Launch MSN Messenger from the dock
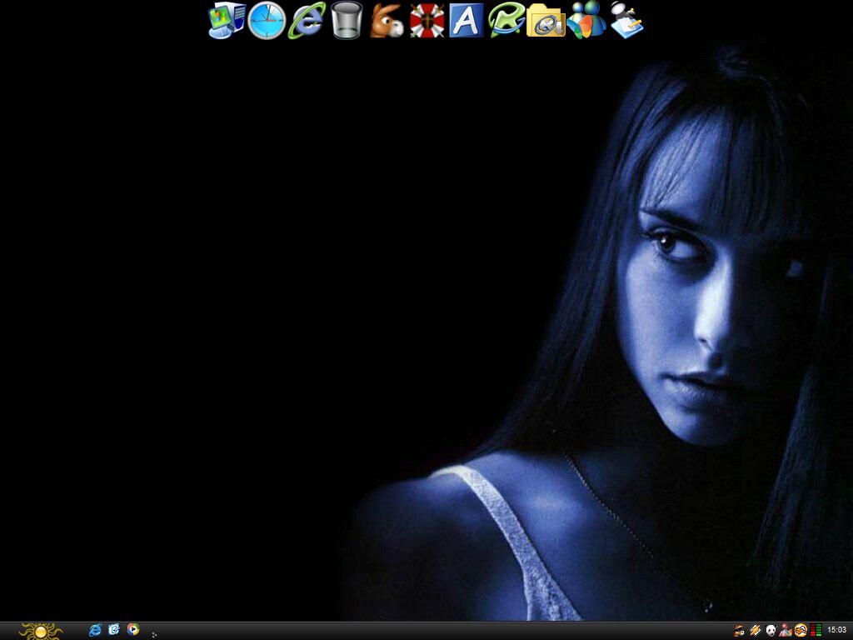 click(586, 21)
